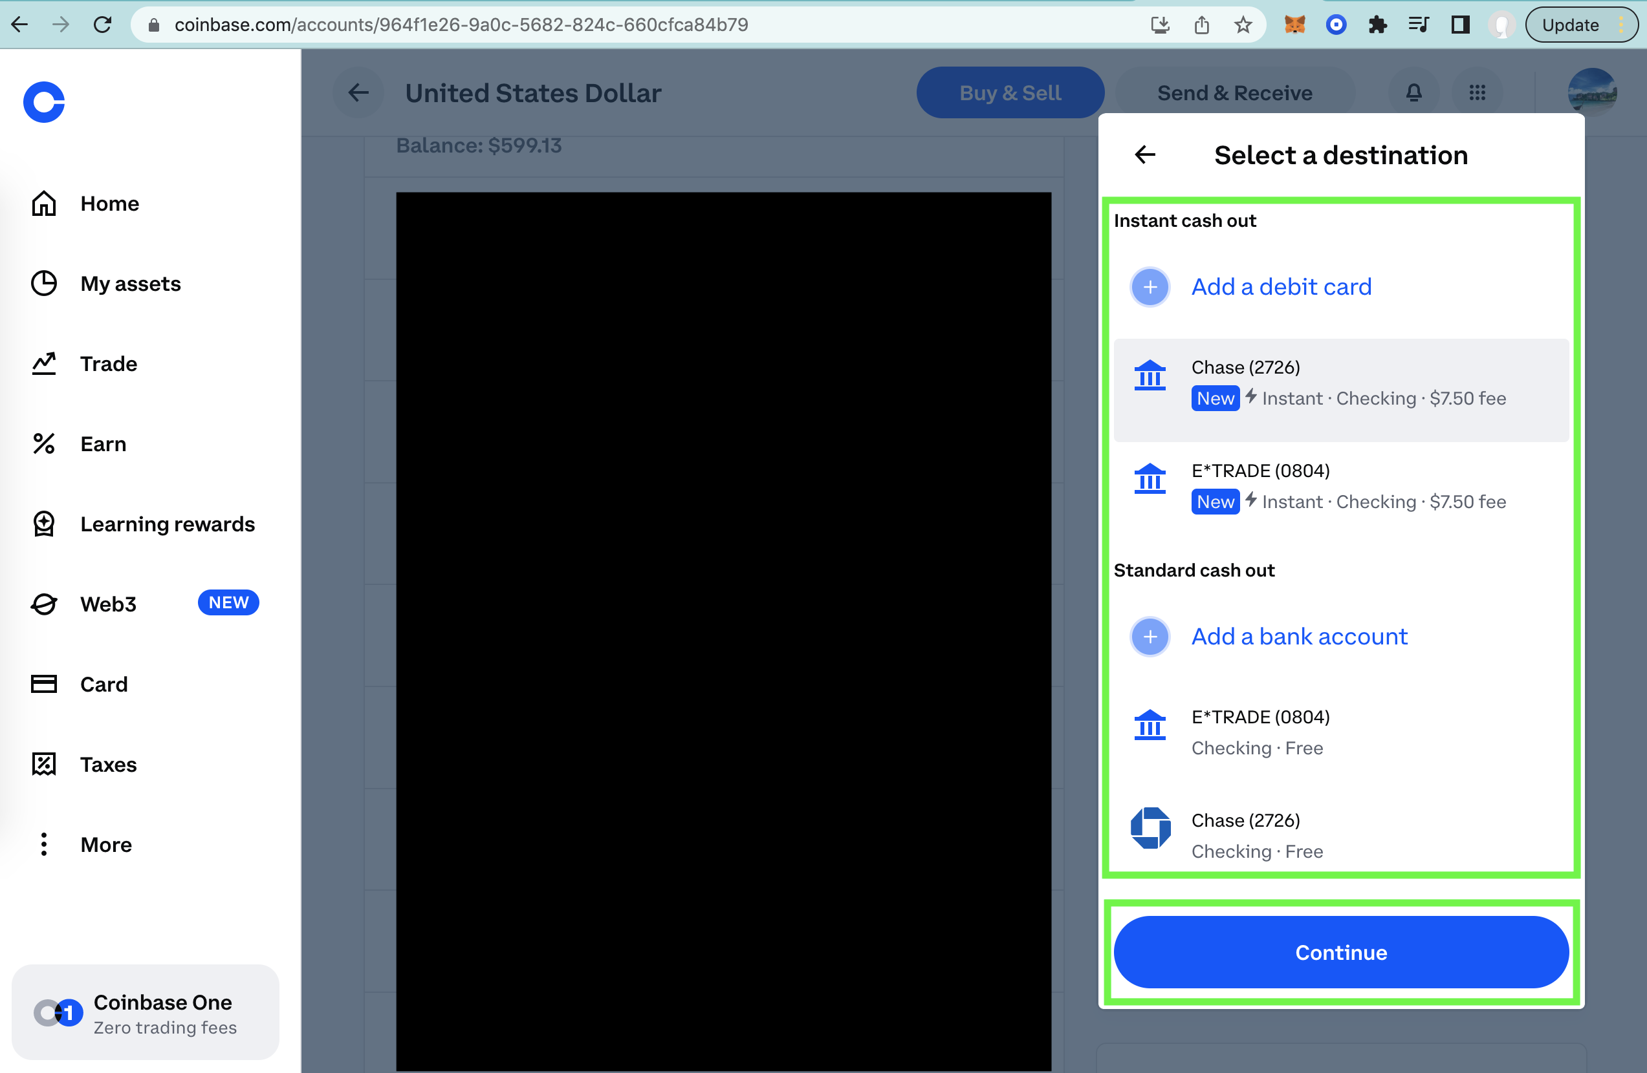Go back from Select a destination panel
The image size is (1647, 1073).
pos(1145,155)
